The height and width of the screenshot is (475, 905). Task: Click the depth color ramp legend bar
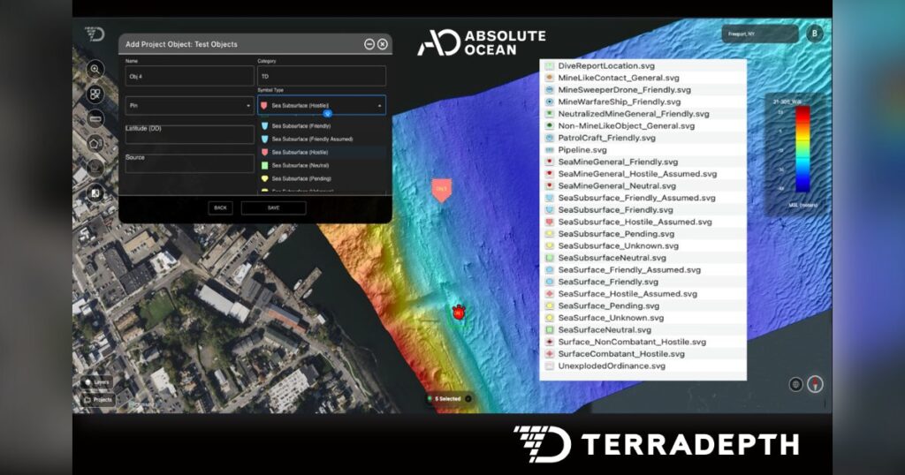click(x=802, y=148)
